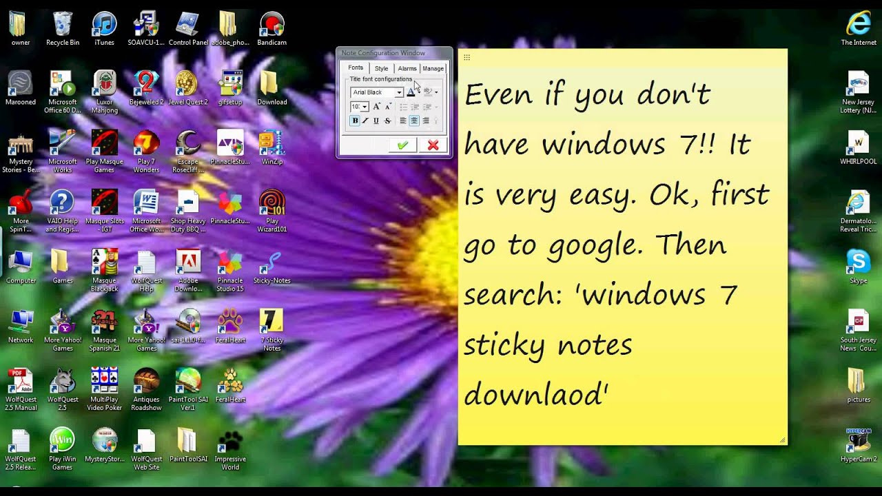Center-align the title text

pos(414,121)
